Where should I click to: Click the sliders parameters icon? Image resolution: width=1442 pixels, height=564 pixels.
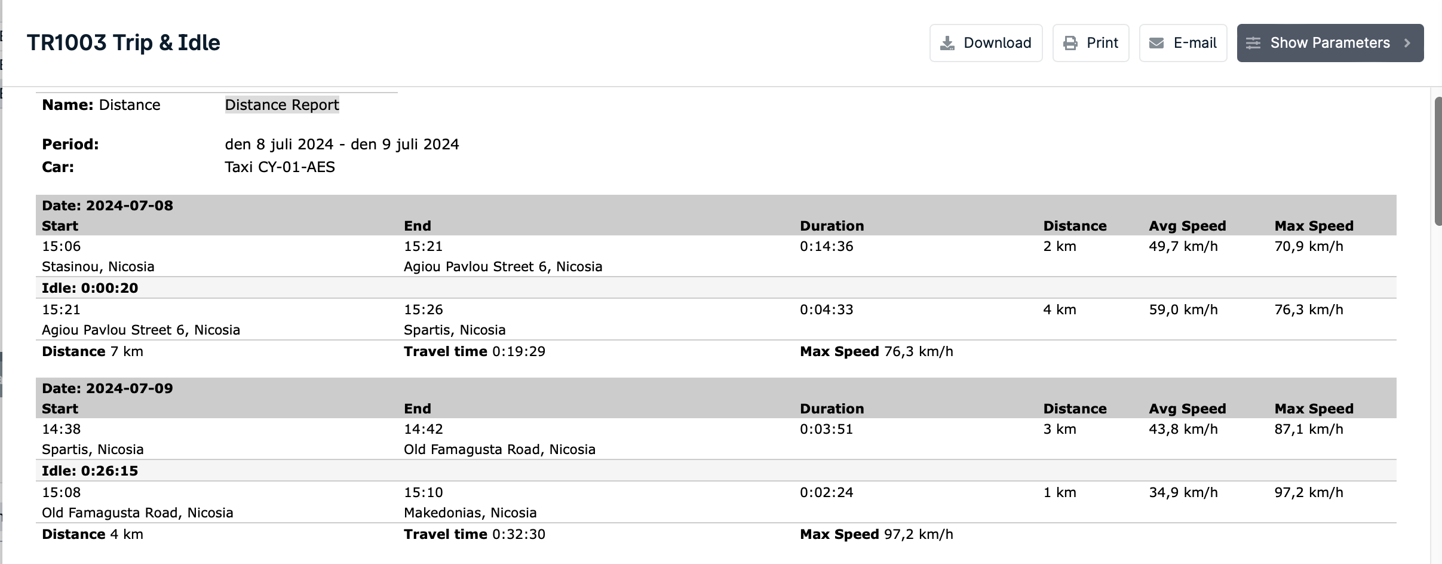[1253, 43]
